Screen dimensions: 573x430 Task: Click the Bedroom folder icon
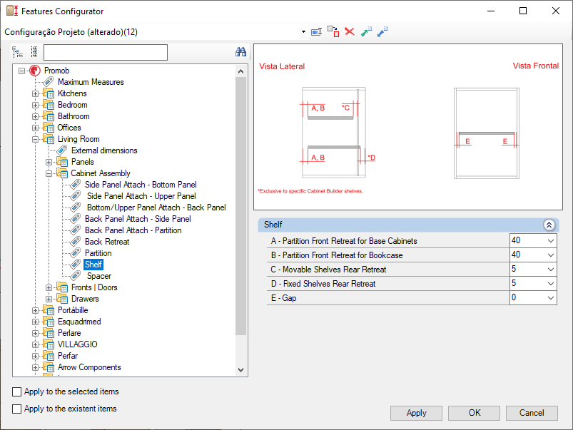point(49,105)
